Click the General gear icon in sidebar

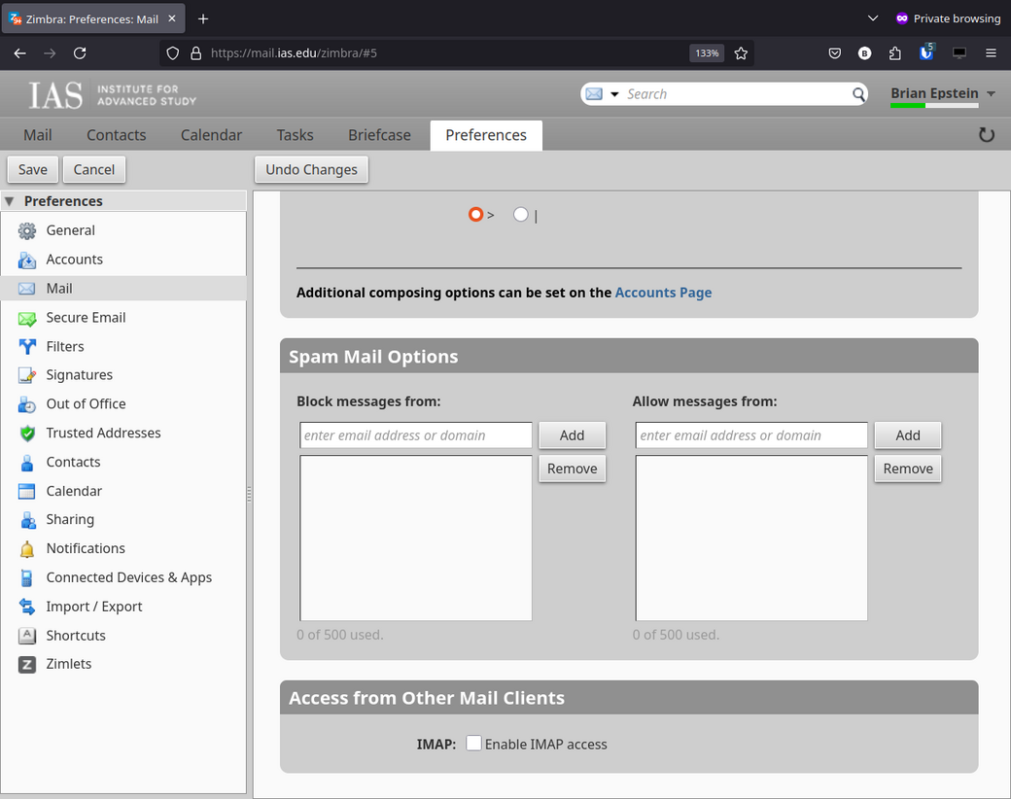[x=27, y=230]
